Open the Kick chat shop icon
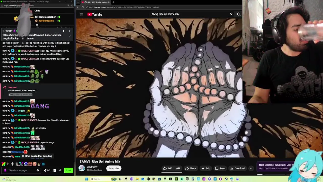323x182 pixels. point(55,170)
